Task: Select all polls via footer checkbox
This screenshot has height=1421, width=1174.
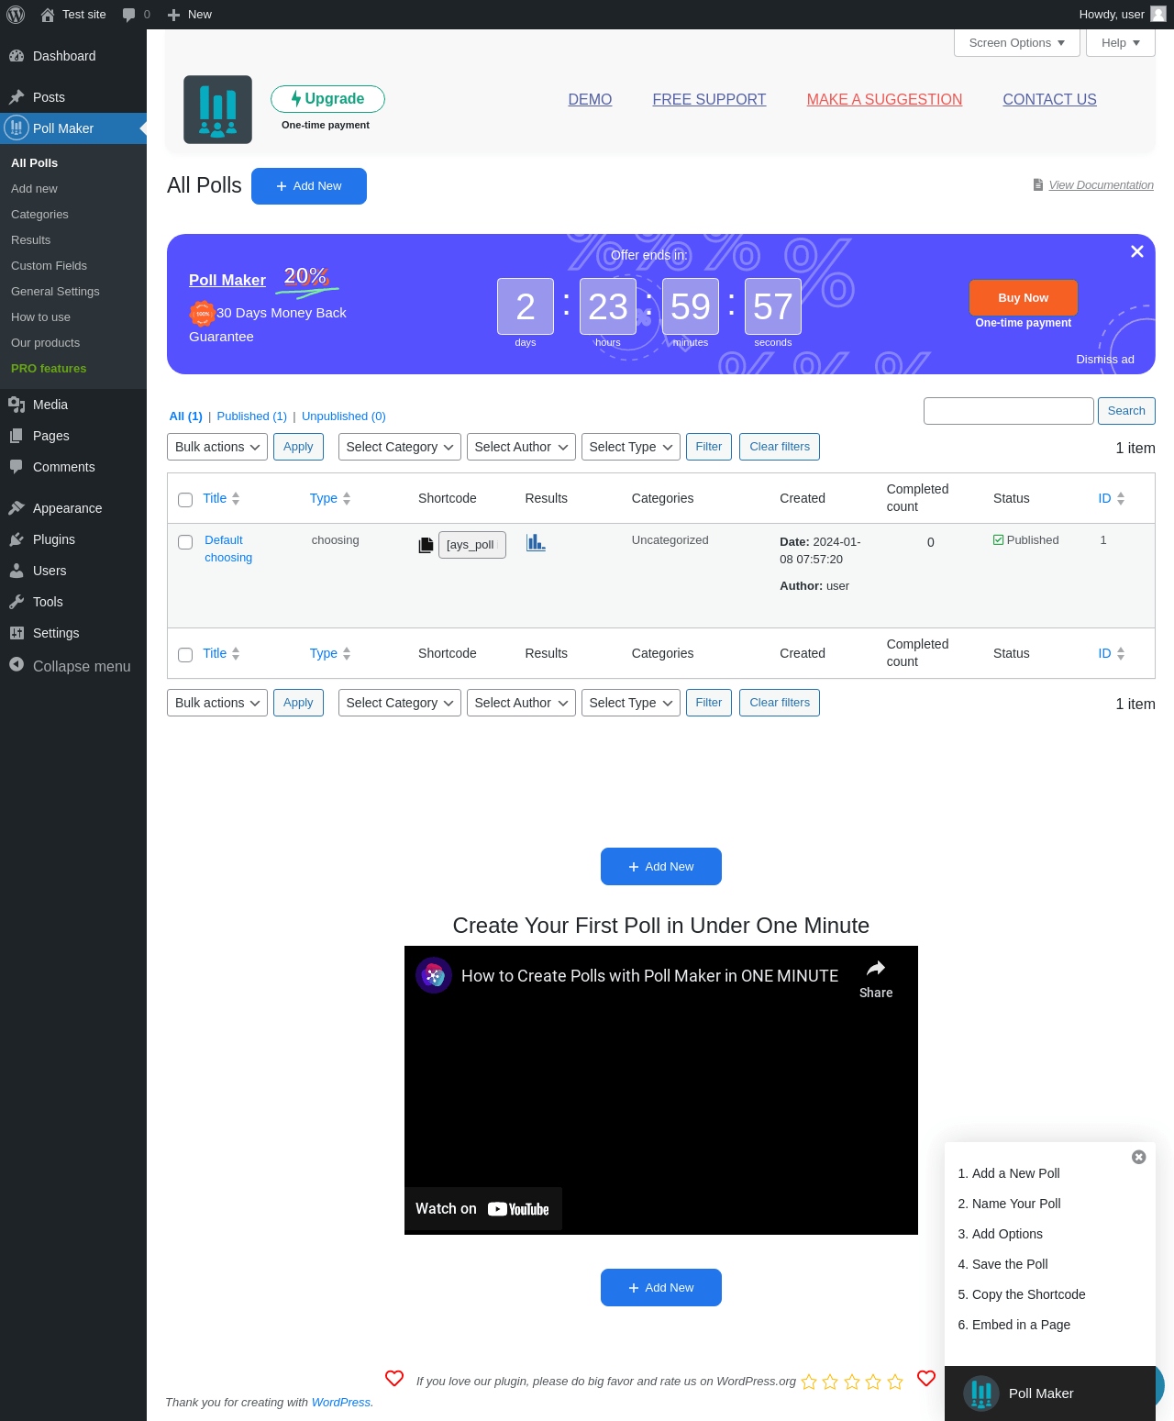Action: click(185, 655)
